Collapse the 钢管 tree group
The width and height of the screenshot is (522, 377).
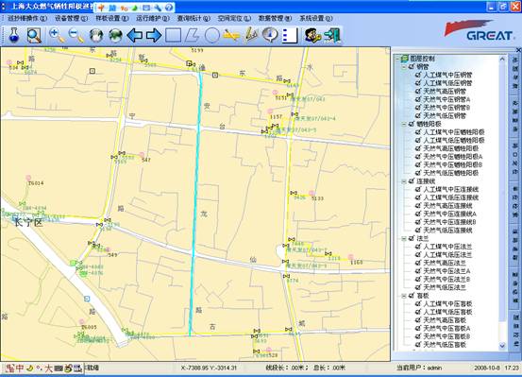click(x=404, y=67)
